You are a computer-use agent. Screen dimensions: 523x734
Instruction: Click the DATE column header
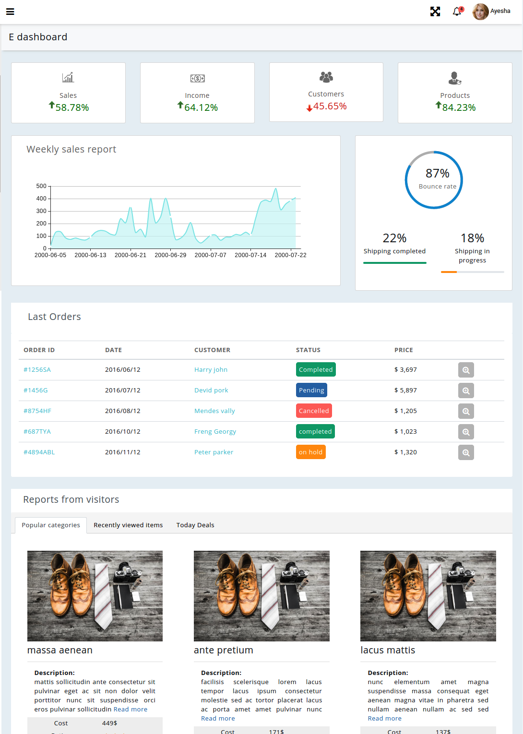click(113, 350)
